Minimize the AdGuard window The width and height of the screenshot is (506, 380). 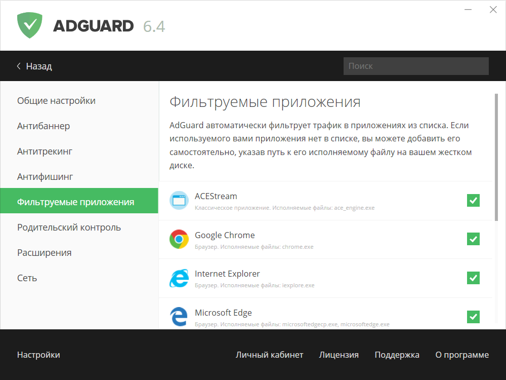pos(468,10)
